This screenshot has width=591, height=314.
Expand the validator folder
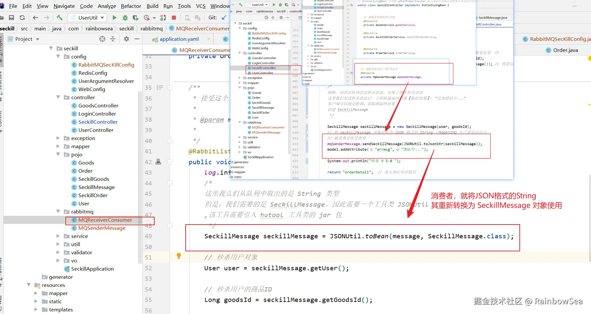[x=58, y=252]
